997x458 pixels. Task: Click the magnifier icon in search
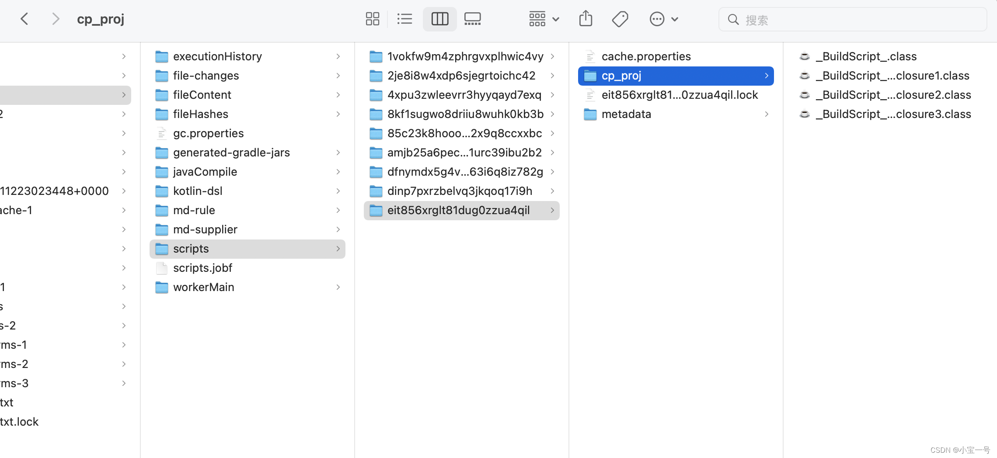point(733,20)
